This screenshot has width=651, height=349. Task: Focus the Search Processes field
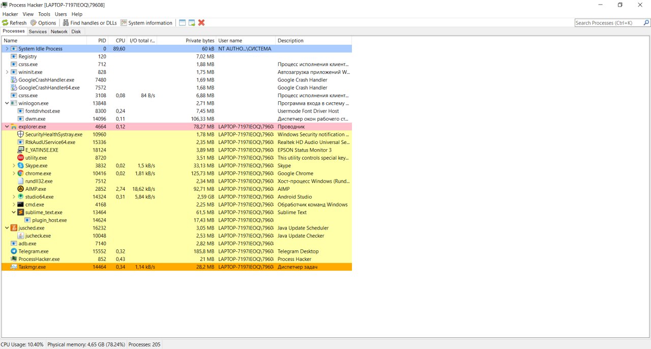(608, 23)
